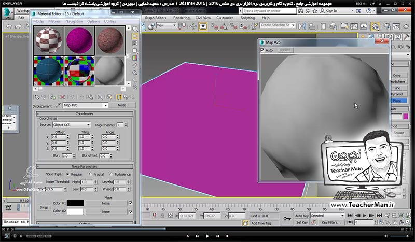Click the Sample Type sphere icon
This screenshot has width=415, height=242.
point(135,29)
